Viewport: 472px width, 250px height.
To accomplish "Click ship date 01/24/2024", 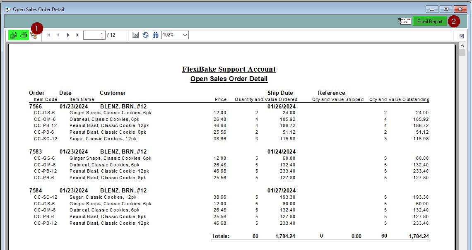I will [282, 151].
